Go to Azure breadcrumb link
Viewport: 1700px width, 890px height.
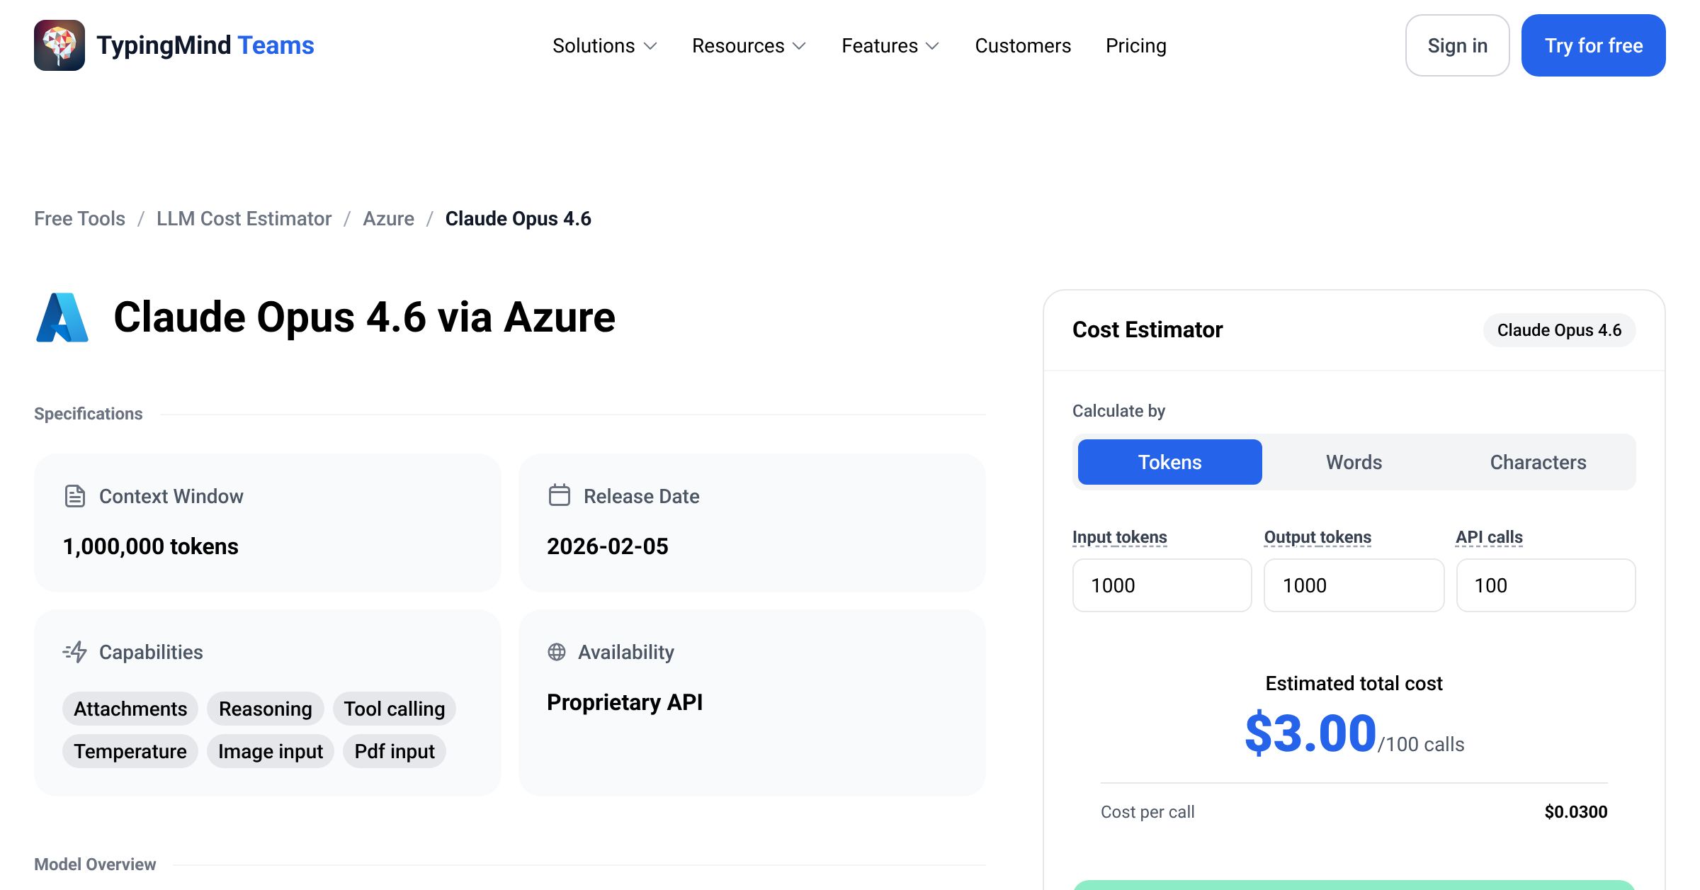(388, 218)
